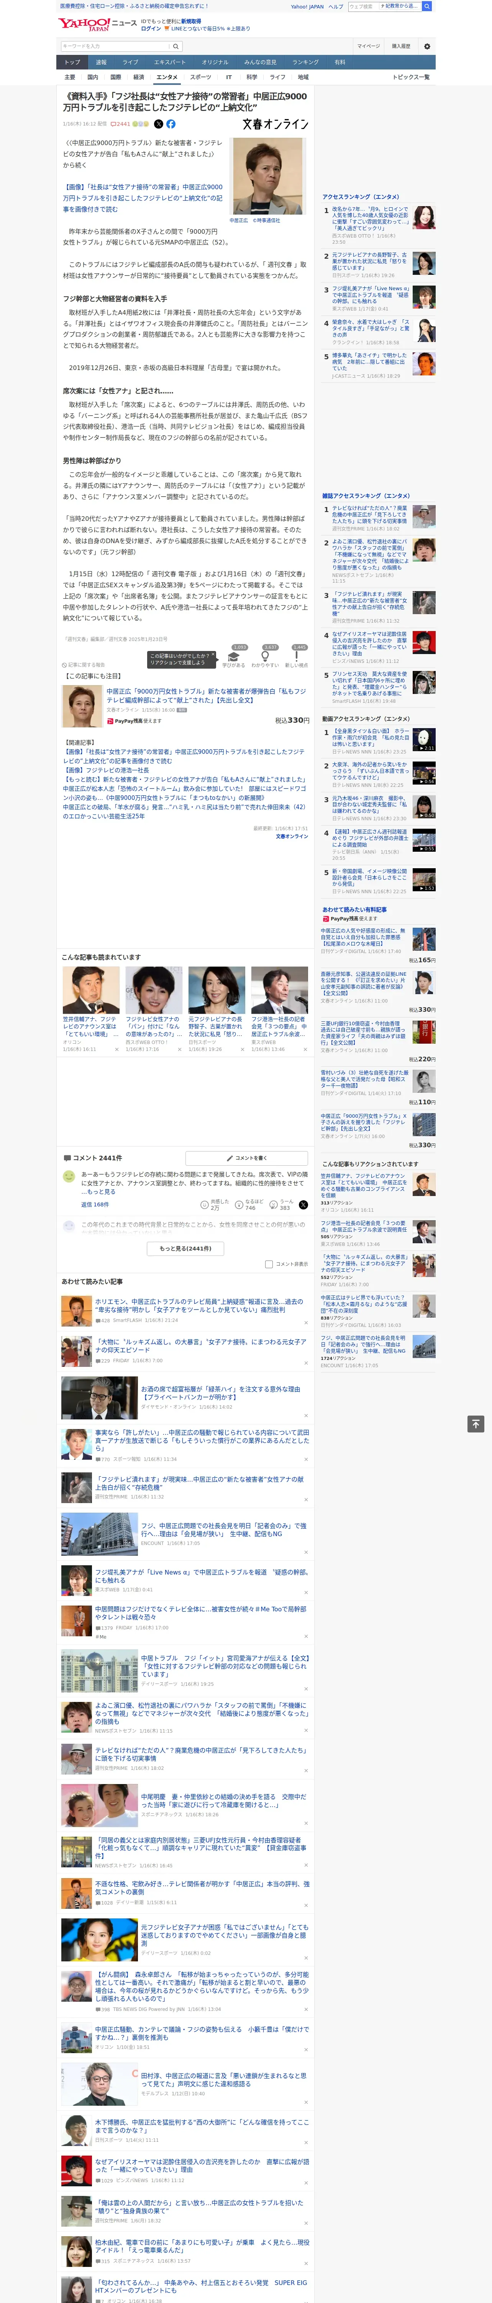Image resolution: width=492 pixels, height=2303 pixels.
Task: Click マイページ link
Action: tap(369, 46)
